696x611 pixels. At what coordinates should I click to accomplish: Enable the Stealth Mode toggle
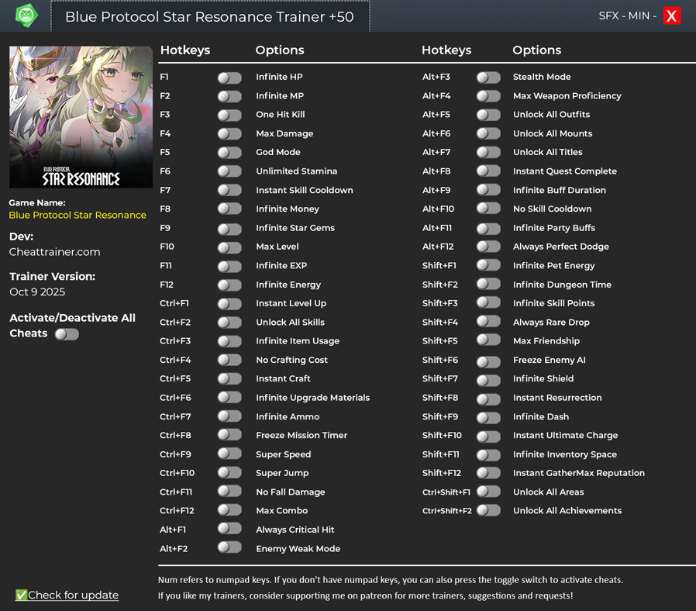pos(488,78)
